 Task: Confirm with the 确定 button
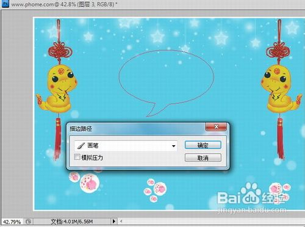203,145
